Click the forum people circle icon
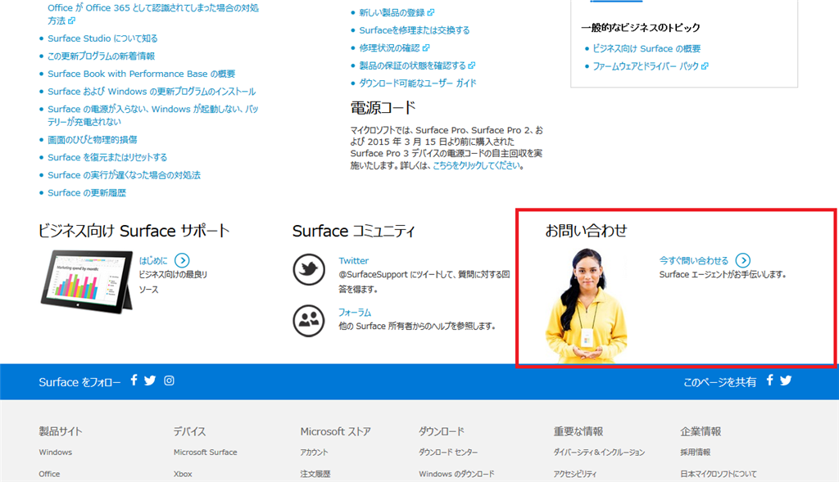The height and width of the screenshot is (482, 839). coord(309,321)
